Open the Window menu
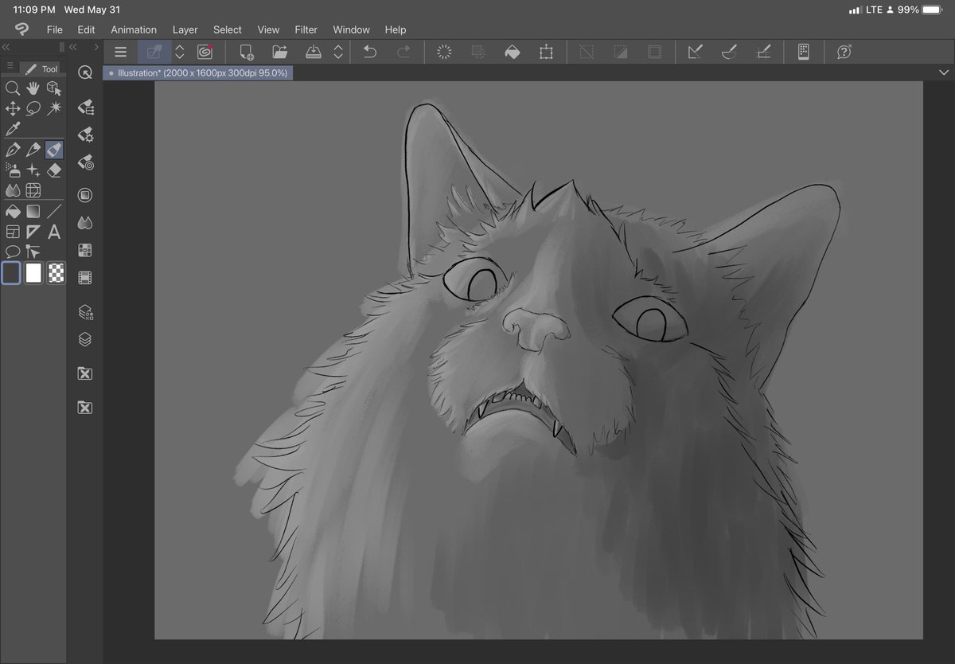This screenshot has height=664, width=955. (351, 29)
